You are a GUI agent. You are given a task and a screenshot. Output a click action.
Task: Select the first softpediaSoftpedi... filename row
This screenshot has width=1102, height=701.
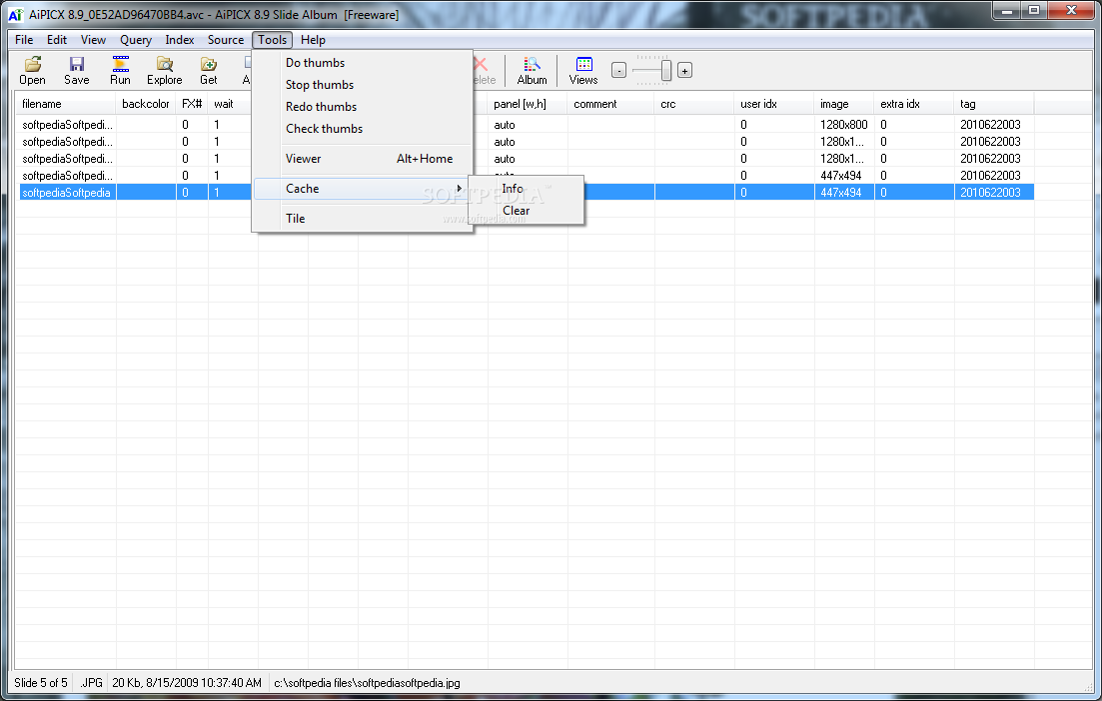coord(67,125)
